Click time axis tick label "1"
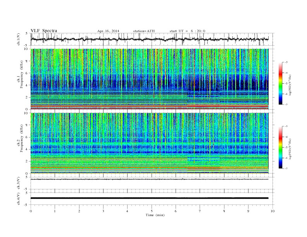 (x=55, y=211)
